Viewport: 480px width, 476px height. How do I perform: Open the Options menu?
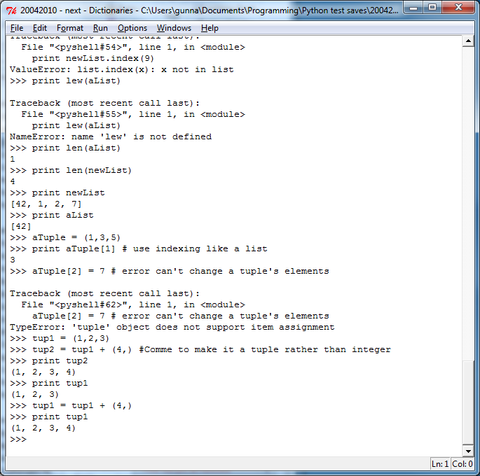point(132,28)
